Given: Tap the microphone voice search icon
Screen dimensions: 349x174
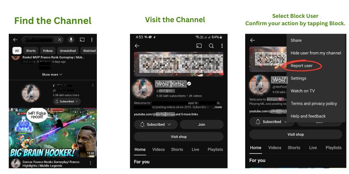Looking at the screenshot, I should pyautogui.click(x=71, y=40).
